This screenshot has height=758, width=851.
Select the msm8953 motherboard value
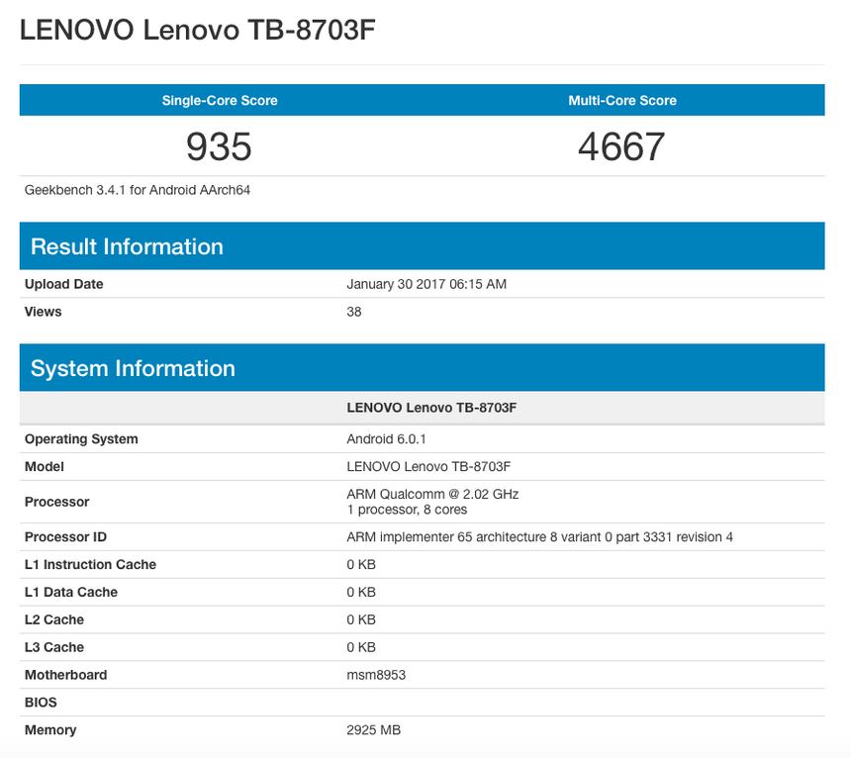[x=376, y=675]
